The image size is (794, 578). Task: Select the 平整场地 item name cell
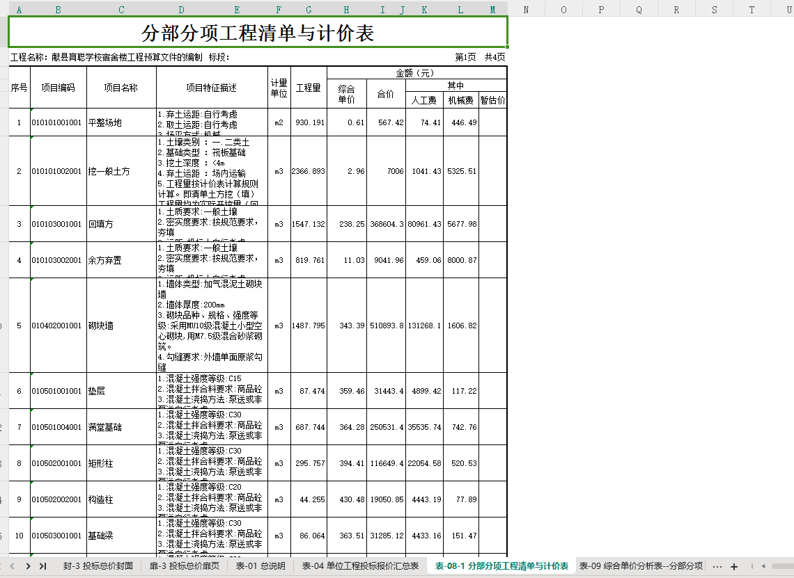coord(121,122)
